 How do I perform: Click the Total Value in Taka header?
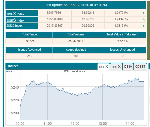coord(122,34)
